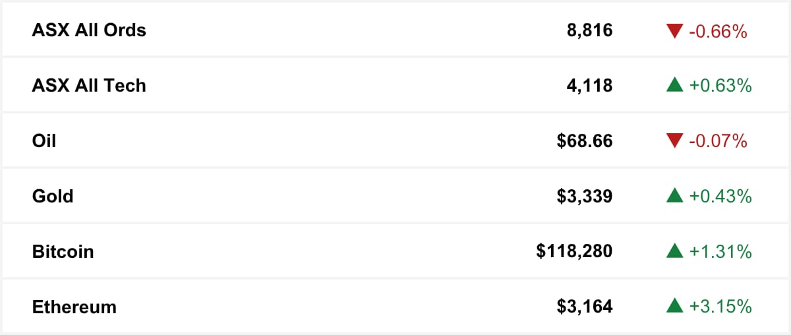
Task: Click the +3.15% change figure
Action: coord(720,307)
